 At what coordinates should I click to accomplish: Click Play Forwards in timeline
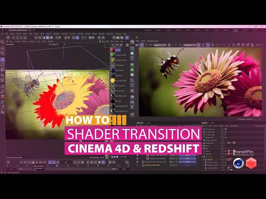point(33,162)
